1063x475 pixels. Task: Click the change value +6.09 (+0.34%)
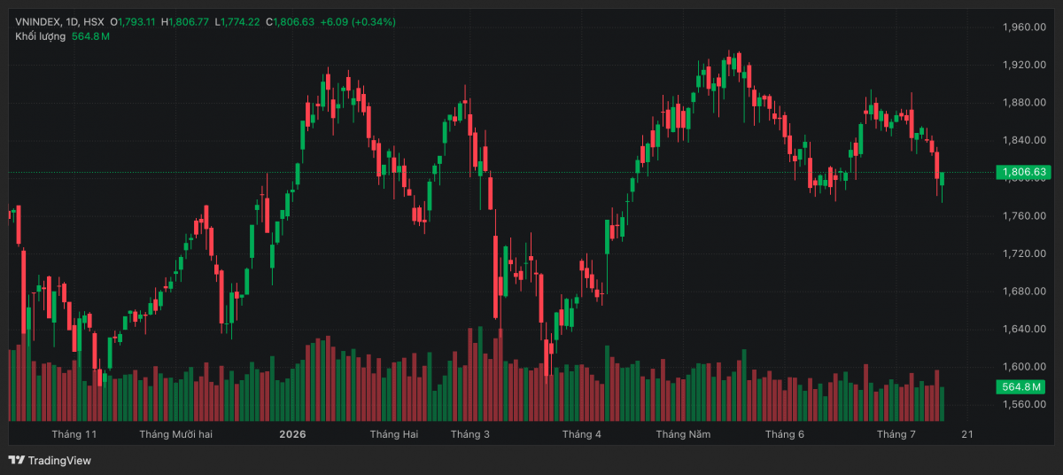pos(358,21)
